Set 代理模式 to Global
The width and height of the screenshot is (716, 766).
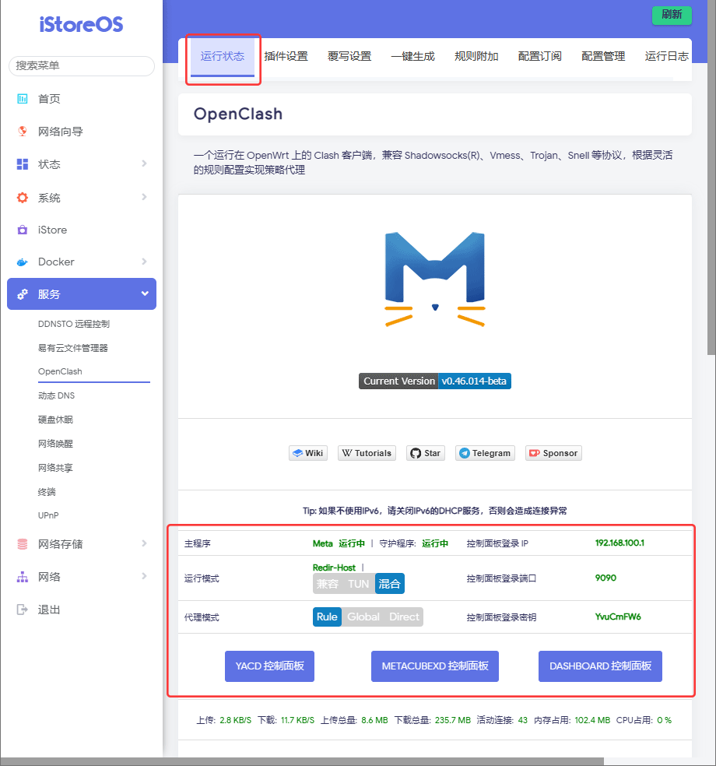(363, 617)
